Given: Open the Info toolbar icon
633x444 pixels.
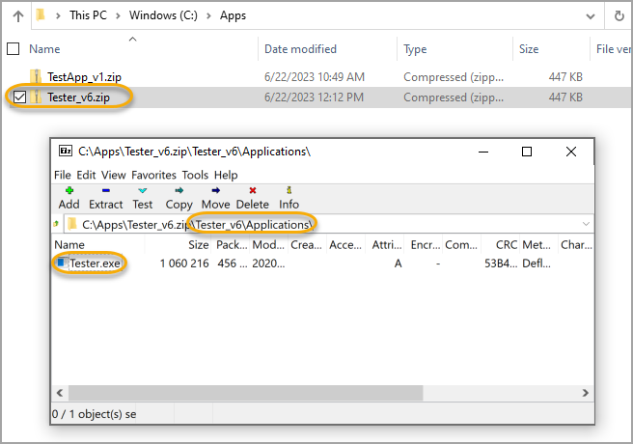Looking at the screenshot, I should pos(289,197).
